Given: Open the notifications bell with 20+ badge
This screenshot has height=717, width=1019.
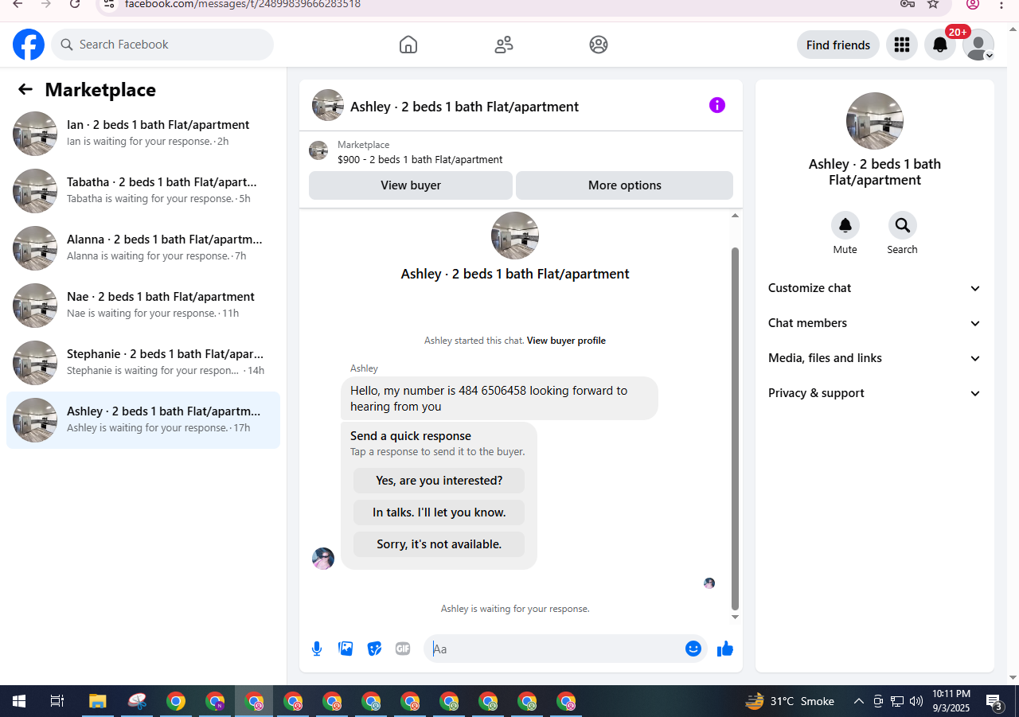Looking at the screenshot, I should [x=940, y=45].
